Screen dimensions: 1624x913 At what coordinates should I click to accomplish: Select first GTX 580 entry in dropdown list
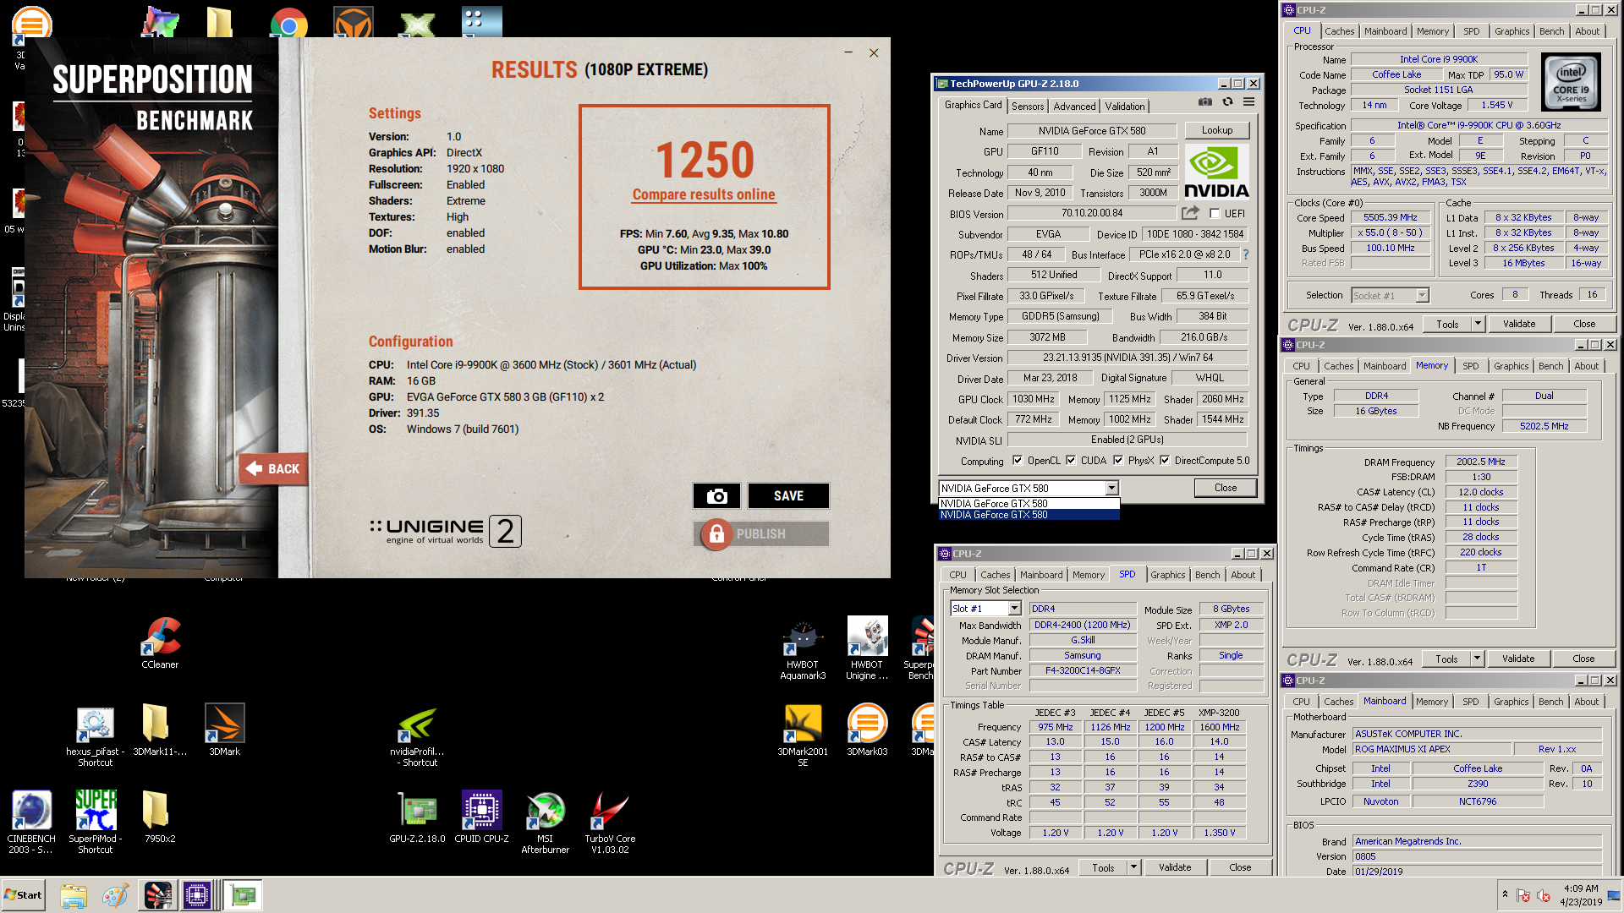1029,504
